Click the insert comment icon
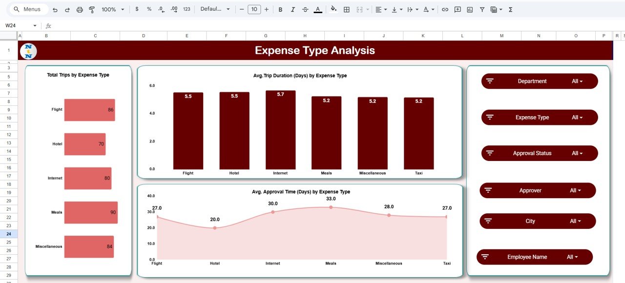625x283 pixels. 458,9
